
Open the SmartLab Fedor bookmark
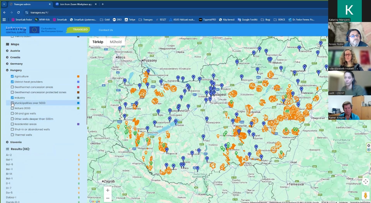(x=22, y=20)
